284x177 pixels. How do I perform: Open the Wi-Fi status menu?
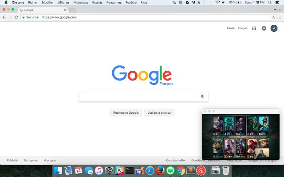217,3
